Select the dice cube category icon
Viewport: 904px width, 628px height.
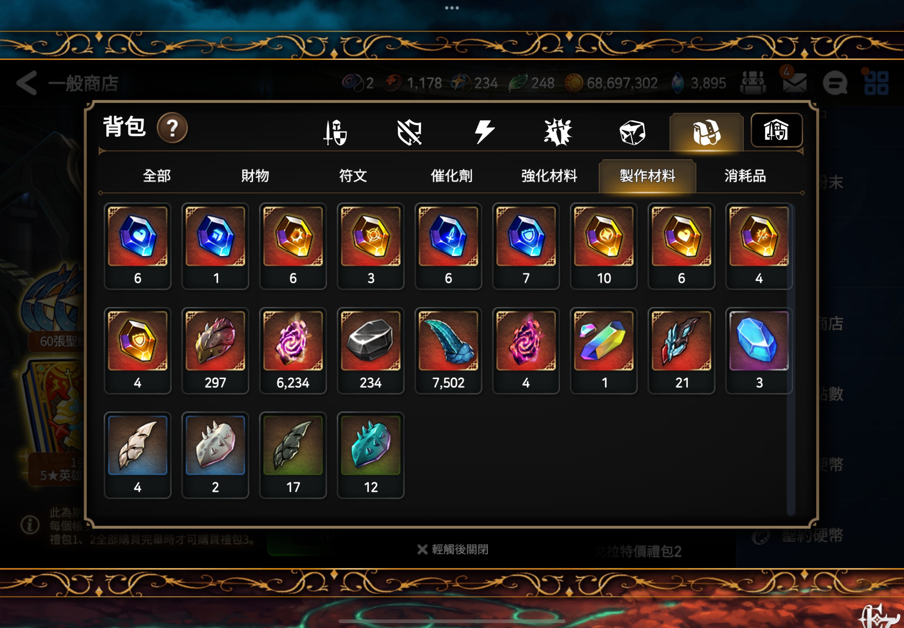[632, 132]
